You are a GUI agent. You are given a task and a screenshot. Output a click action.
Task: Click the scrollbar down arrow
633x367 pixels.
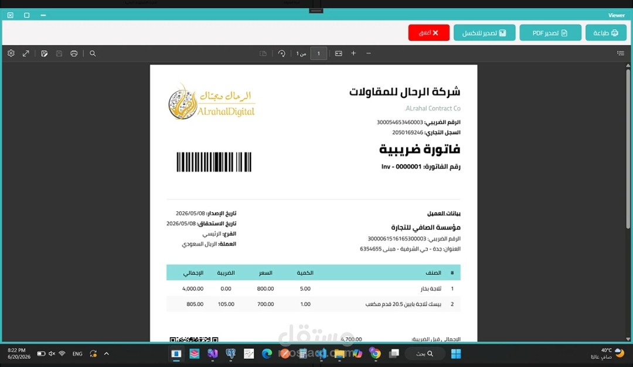[628, 339]
